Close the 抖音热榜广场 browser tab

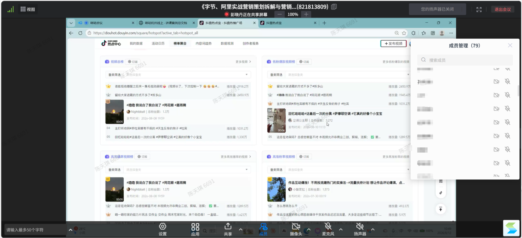tap(254, 23)
